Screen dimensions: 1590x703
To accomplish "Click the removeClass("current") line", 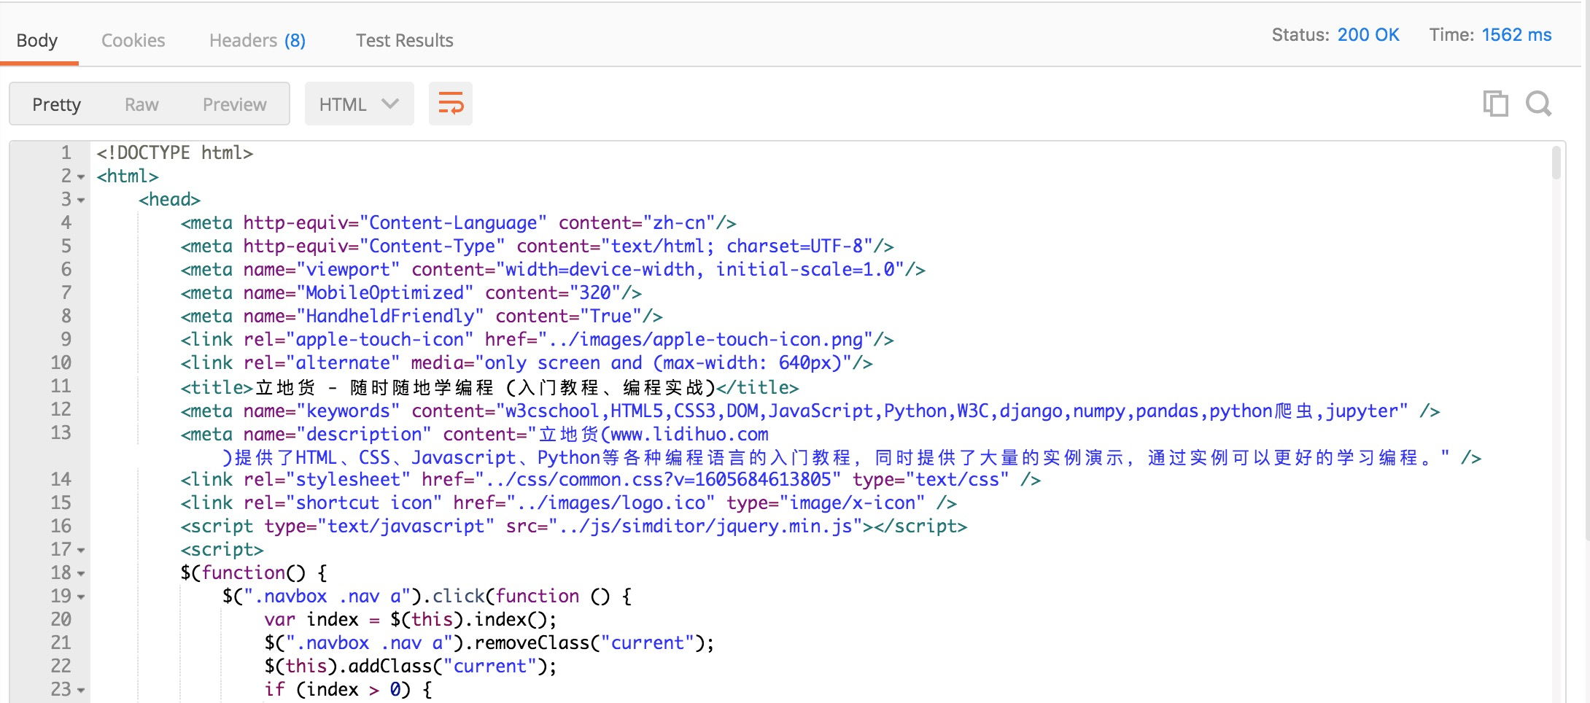I will click(489, 642).
